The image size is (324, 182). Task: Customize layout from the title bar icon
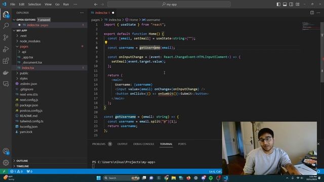pos(298,5)
